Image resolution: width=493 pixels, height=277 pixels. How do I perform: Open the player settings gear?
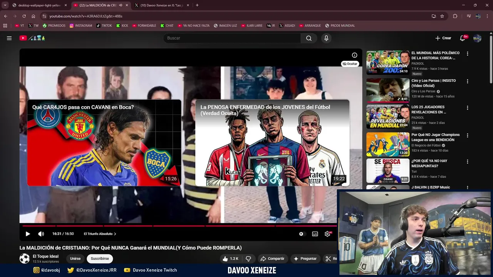point(327,234)
